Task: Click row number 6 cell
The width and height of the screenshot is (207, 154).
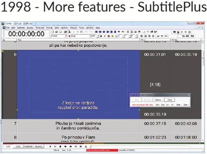Action: [x=10, y=84]
